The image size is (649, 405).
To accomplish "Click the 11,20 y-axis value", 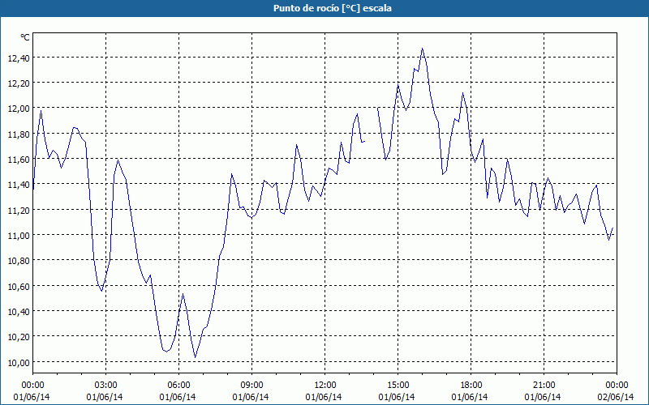I will 19,211.
